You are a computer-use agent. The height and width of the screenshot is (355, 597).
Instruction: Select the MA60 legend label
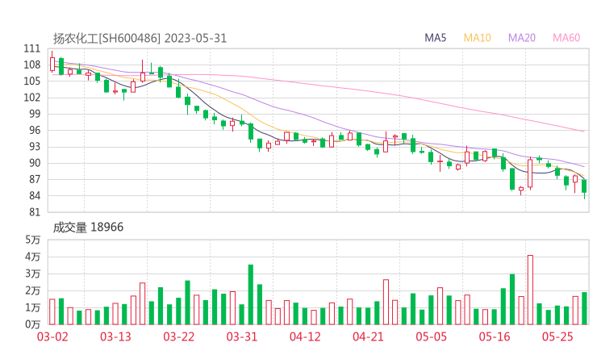pyautogui.click(x=566, y=38)
